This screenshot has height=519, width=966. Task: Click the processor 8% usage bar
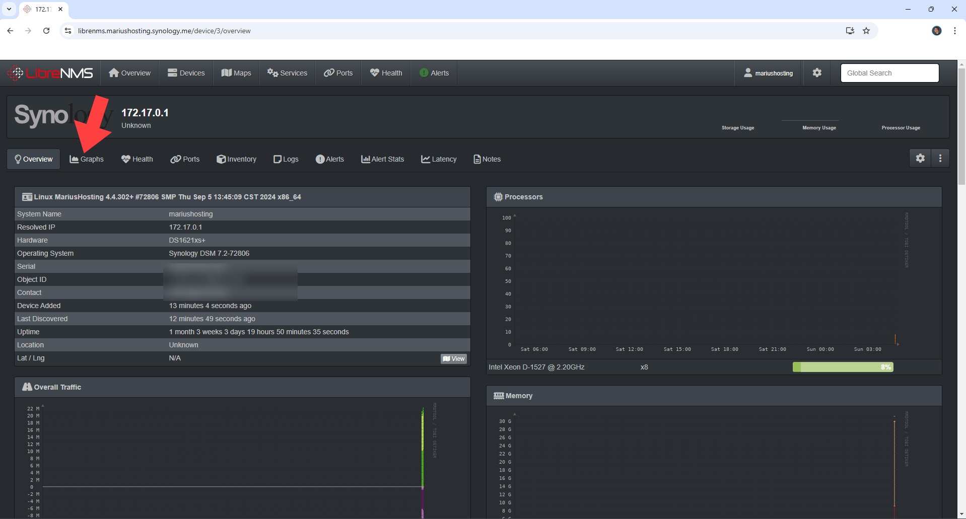pos(843,367)
